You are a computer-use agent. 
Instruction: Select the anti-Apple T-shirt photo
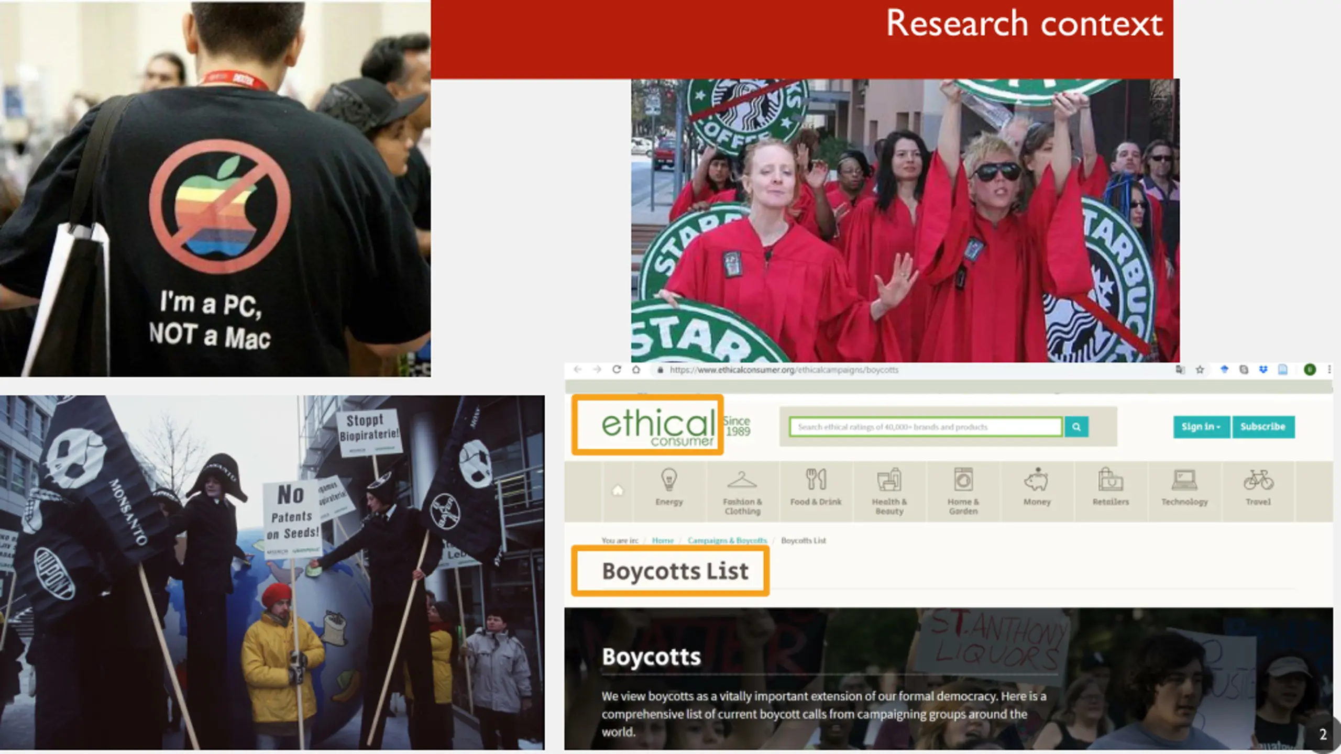pos(215,188)
